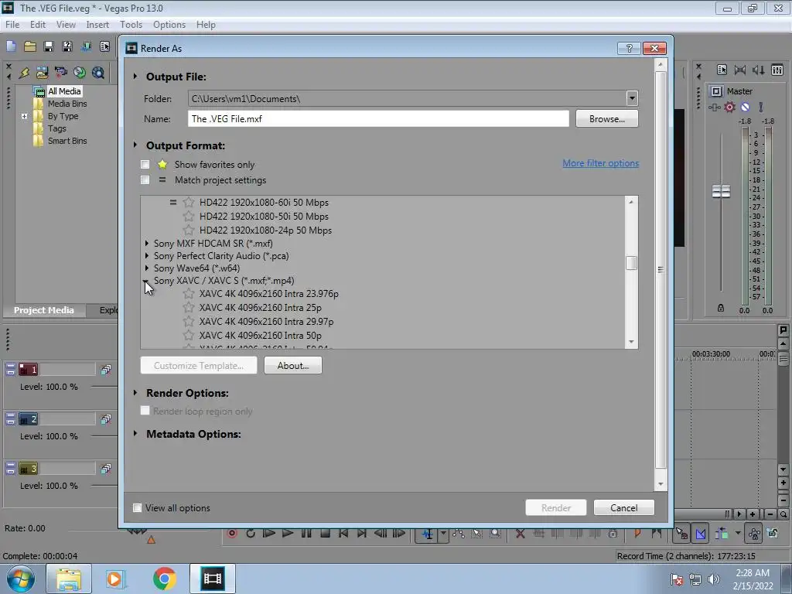
Task: Click the Master FX plug-in chain icon
Action: [x=714, y=107]
